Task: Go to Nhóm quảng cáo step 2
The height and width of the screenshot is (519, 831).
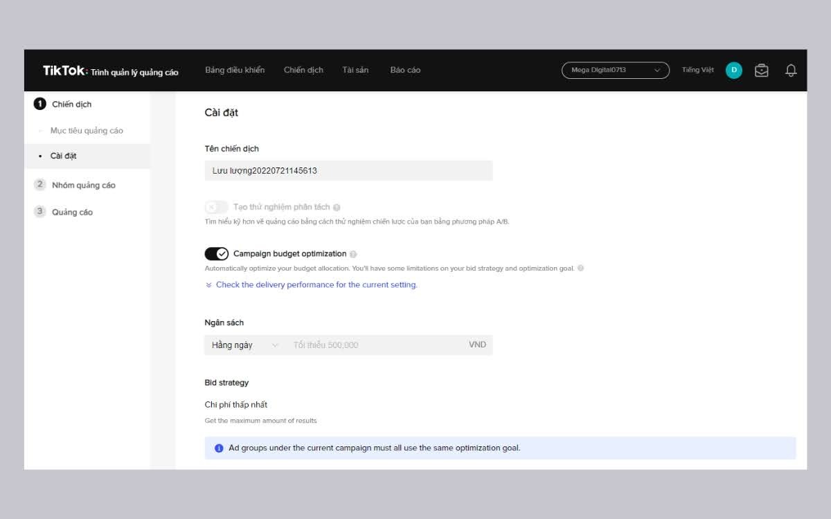Action: (x=83, y=185)
